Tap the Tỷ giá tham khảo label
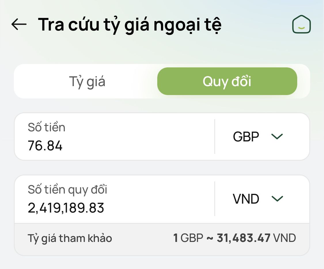 (x=70, y=238)
